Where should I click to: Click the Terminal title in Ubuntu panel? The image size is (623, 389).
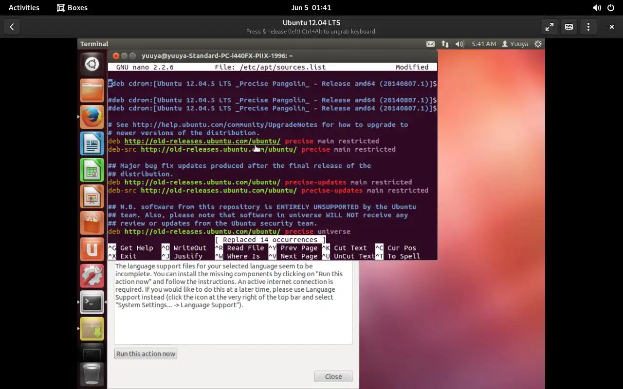pos(94,44)
